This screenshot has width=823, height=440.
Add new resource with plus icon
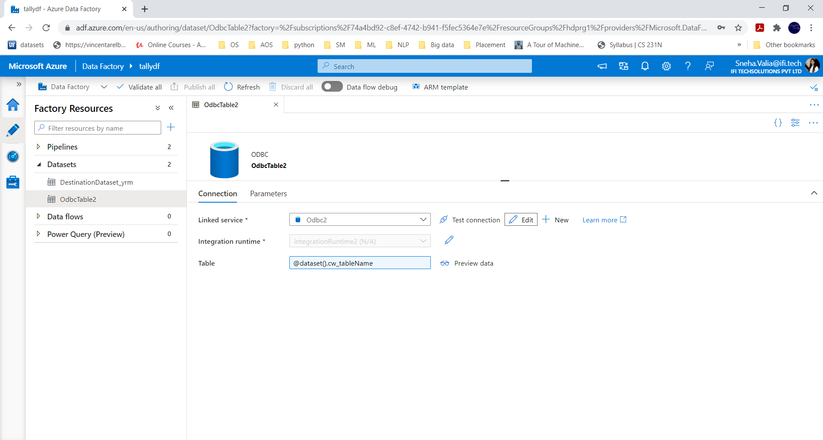click(x=171, y=127)
